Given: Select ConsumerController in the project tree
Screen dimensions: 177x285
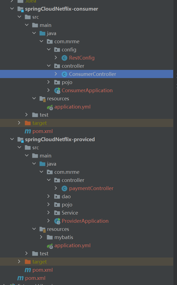Looking at the screenshot, I should pos(92,74).
